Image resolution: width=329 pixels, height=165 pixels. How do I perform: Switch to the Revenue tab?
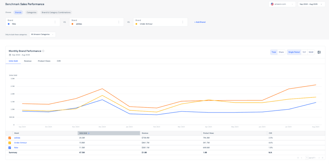click(x=28, y=61)
